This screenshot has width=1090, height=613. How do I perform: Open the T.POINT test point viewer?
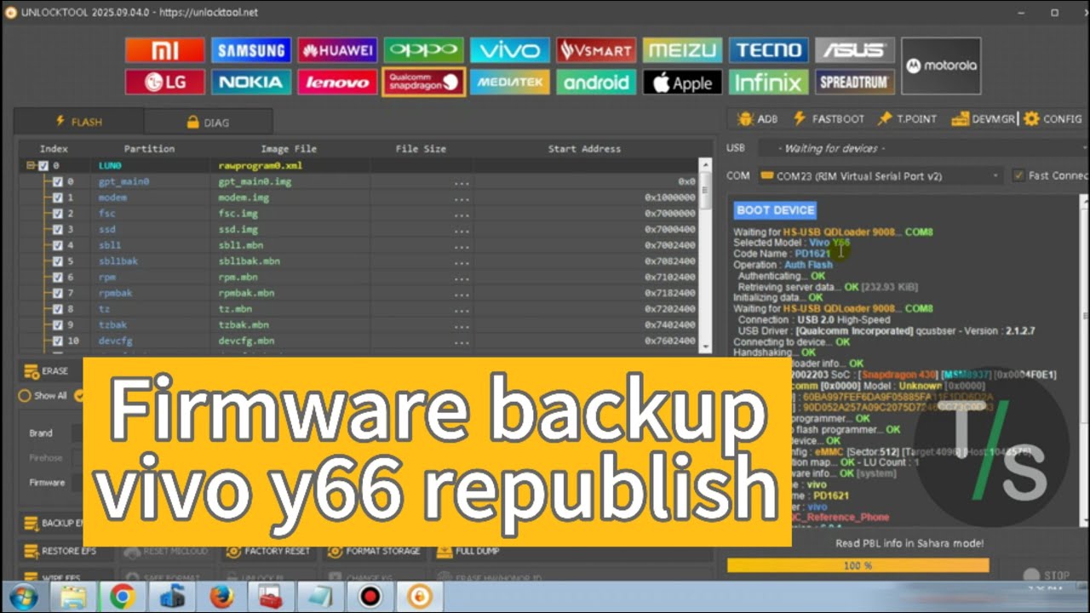tap(908, 119)
